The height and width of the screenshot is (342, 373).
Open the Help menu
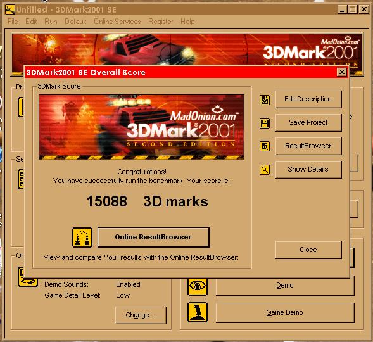[x=187, y=22]
